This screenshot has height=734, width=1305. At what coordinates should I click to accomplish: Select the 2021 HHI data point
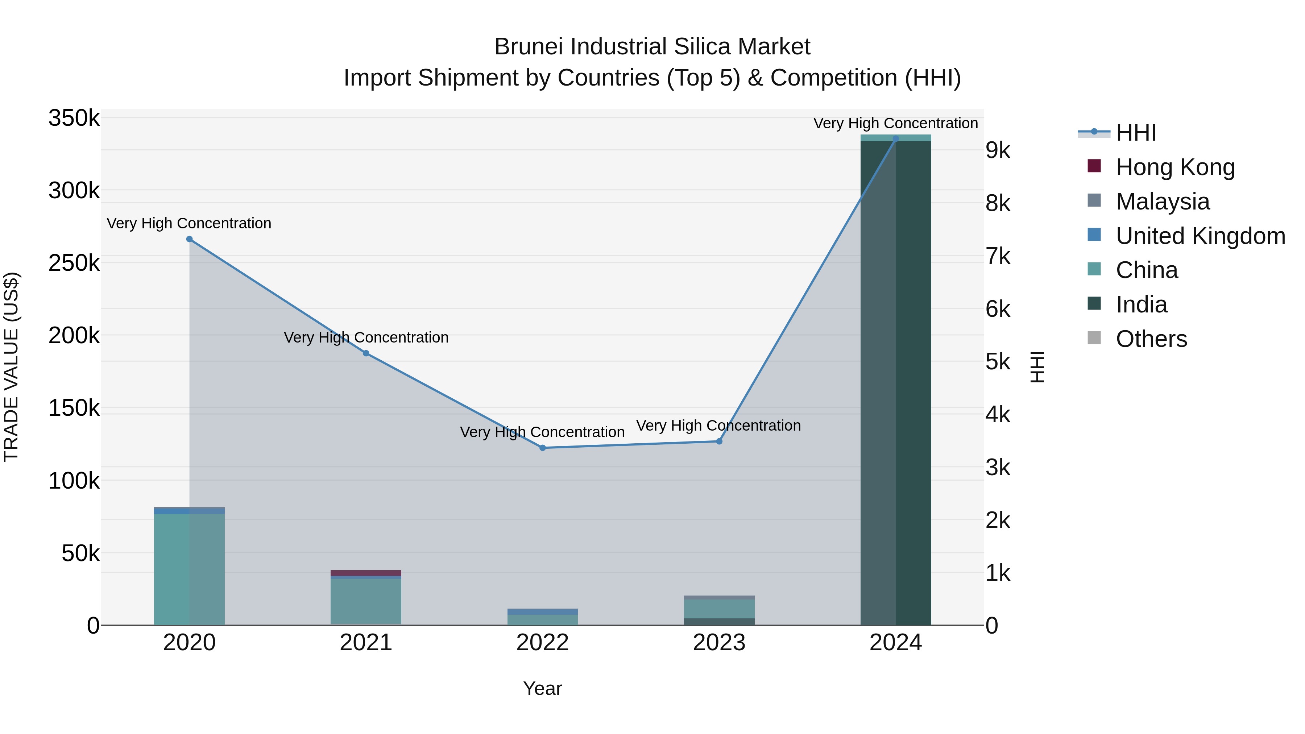tap(366, 353)
